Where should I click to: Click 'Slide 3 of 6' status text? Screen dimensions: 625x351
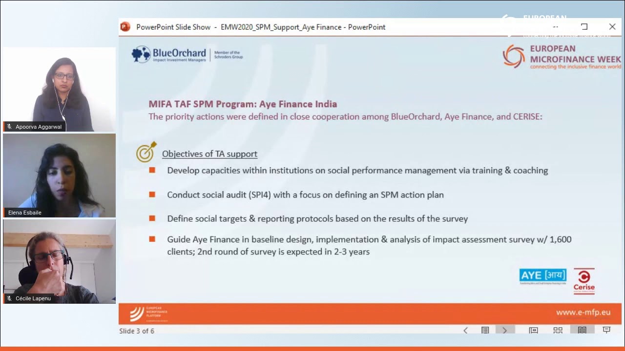coord(137,331)
